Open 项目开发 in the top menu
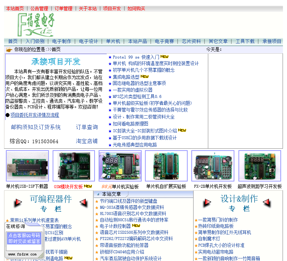The image size is (287, 261). coord(112,8)
